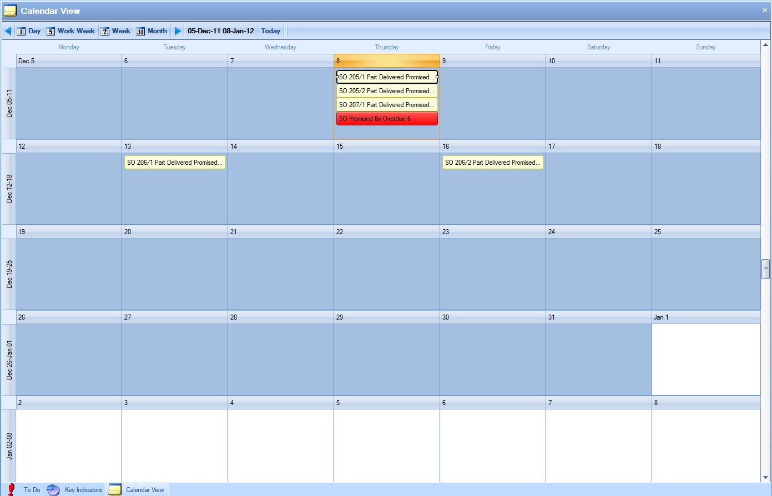Open the To Do tab
The width and height of the screenshot is (772, 496).
[32, 490]
